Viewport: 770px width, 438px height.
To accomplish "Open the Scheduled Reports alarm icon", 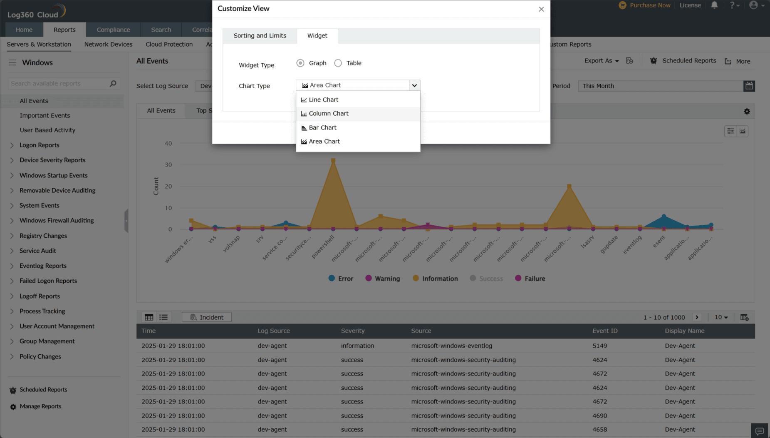I will 654,60.
